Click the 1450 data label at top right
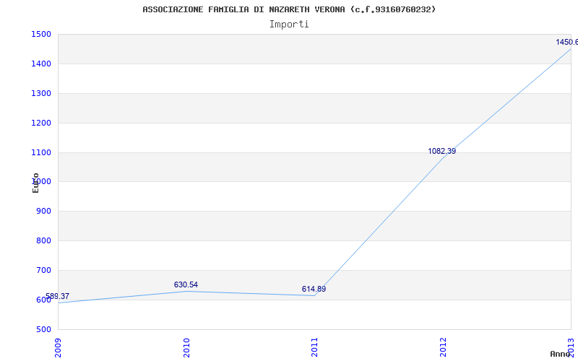 tap(567, 43)
